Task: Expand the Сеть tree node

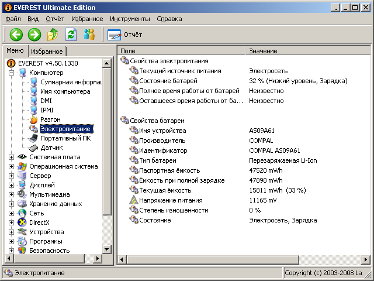Action: 11,213
